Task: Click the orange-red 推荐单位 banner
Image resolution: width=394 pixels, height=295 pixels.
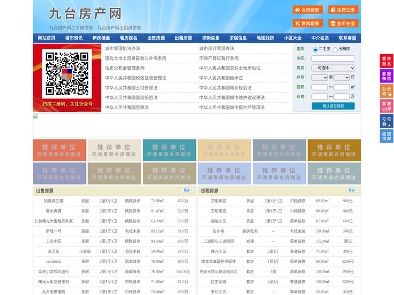Action: pyautogui.click(x=60, y=150)
